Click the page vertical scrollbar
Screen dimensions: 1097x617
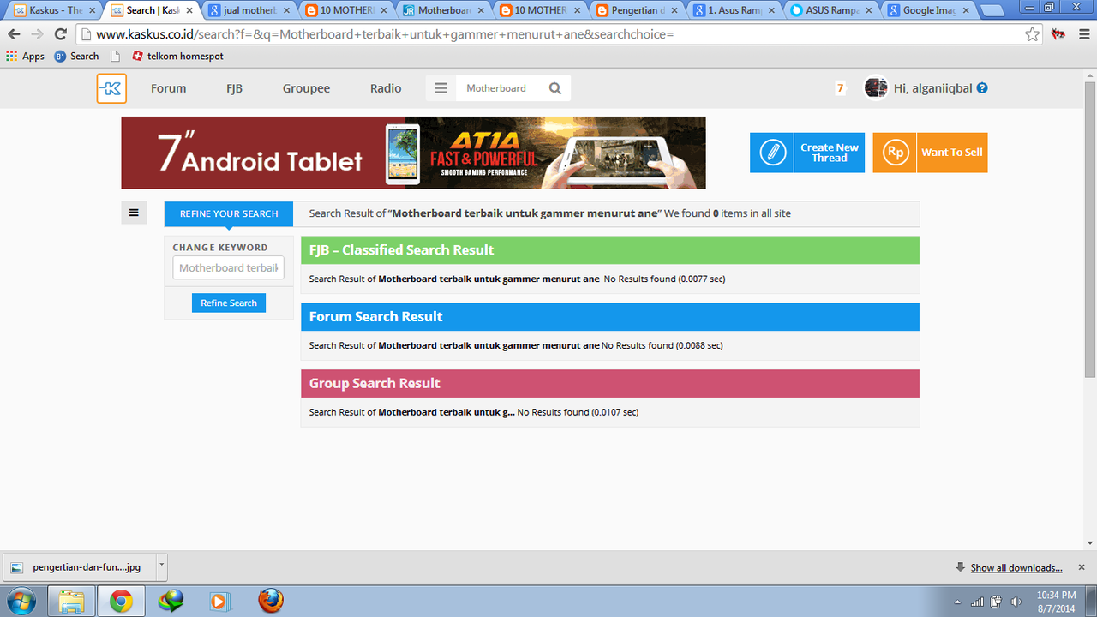point(1090,230)
